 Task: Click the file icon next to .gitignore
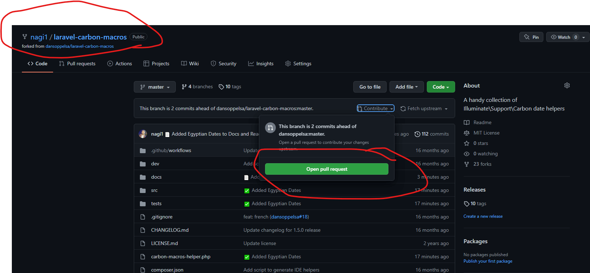pyautogui.click(x=143, y=217)
